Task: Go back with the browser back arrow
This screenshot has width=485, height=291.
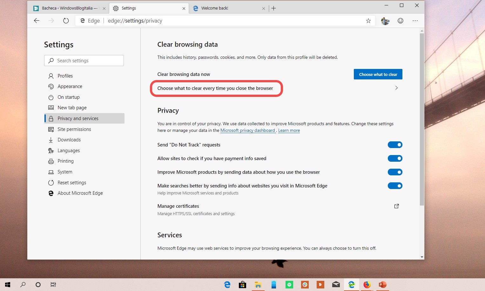Action: pos(37,21)
